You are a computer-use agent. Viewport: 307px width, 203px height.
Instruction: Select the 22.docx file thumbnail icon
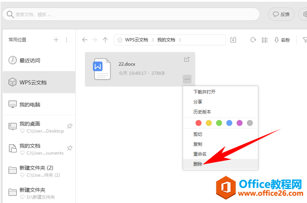point(102,69)
